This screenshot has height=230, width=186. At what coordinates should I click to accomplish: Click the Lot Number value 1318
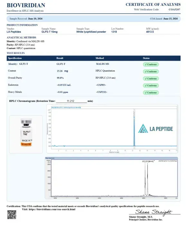[114, 32]
